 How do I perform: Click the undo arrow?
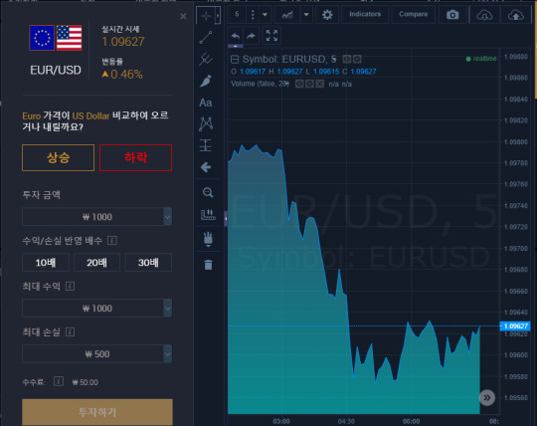coord(236,36)
